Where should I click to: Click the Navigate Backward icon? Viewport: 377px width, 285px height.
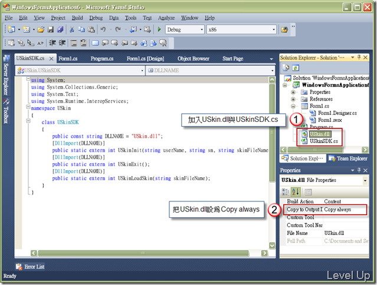click(x=133, y=29)
